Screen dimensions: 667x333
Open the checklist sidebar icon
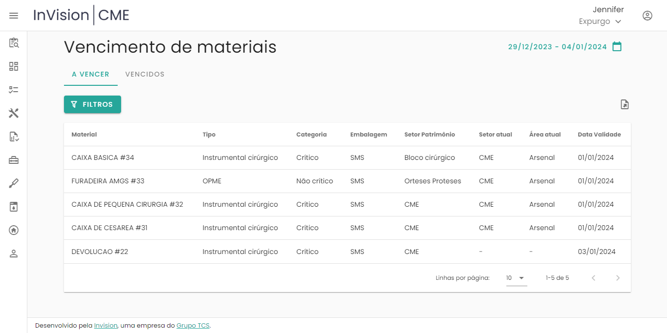coord(14,90)
